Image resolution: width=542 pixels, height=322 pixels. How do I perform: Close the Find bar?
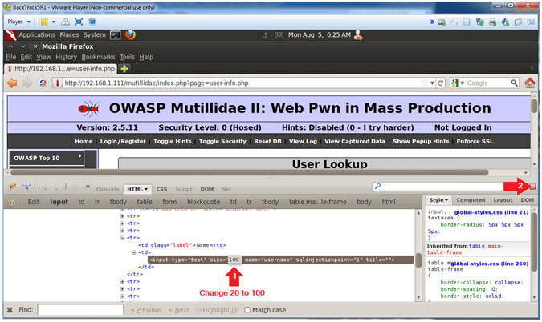coord(10,310)
